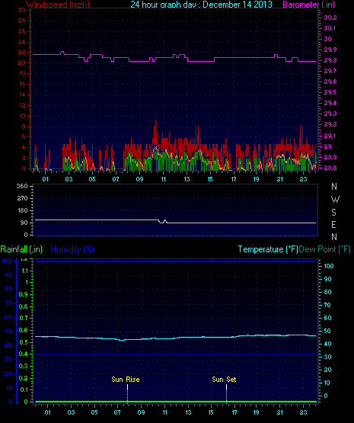Click the S compass direction label
This screenshot has height=423, width=354.
coord(333,213)
